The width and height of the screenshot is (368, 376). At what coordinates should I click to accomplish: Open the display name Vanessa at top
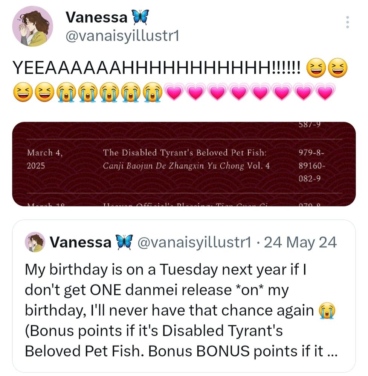pos(96,18)
